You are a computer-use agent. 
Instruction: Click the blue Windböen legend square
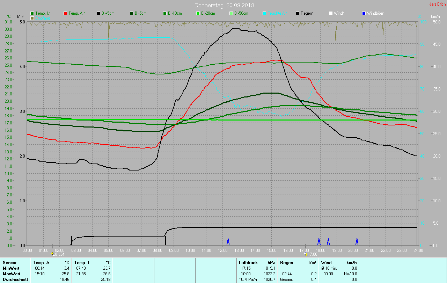[x=364, y=13]
